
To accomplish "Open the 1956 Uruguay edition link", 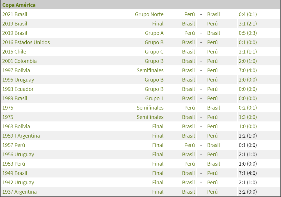I will point(18,155).
